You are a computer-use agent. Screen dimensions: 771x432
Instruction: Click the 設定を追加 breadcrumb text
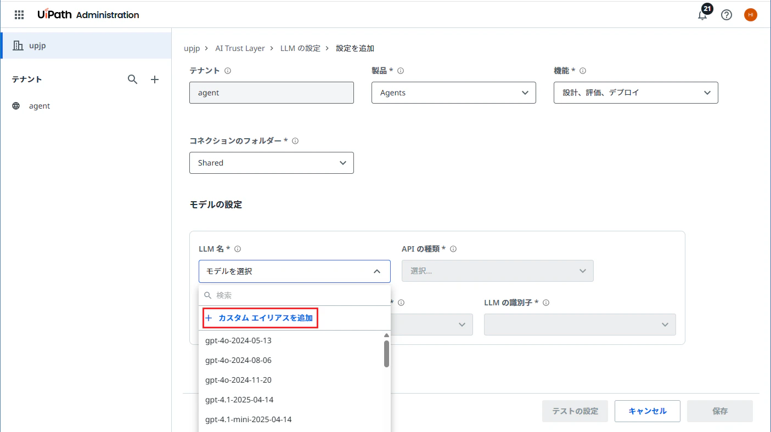click(x=355, y=48)
